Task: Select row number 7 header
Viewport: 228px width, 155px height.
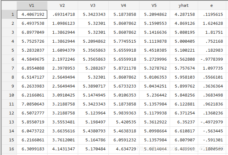Action: point(9,68)
